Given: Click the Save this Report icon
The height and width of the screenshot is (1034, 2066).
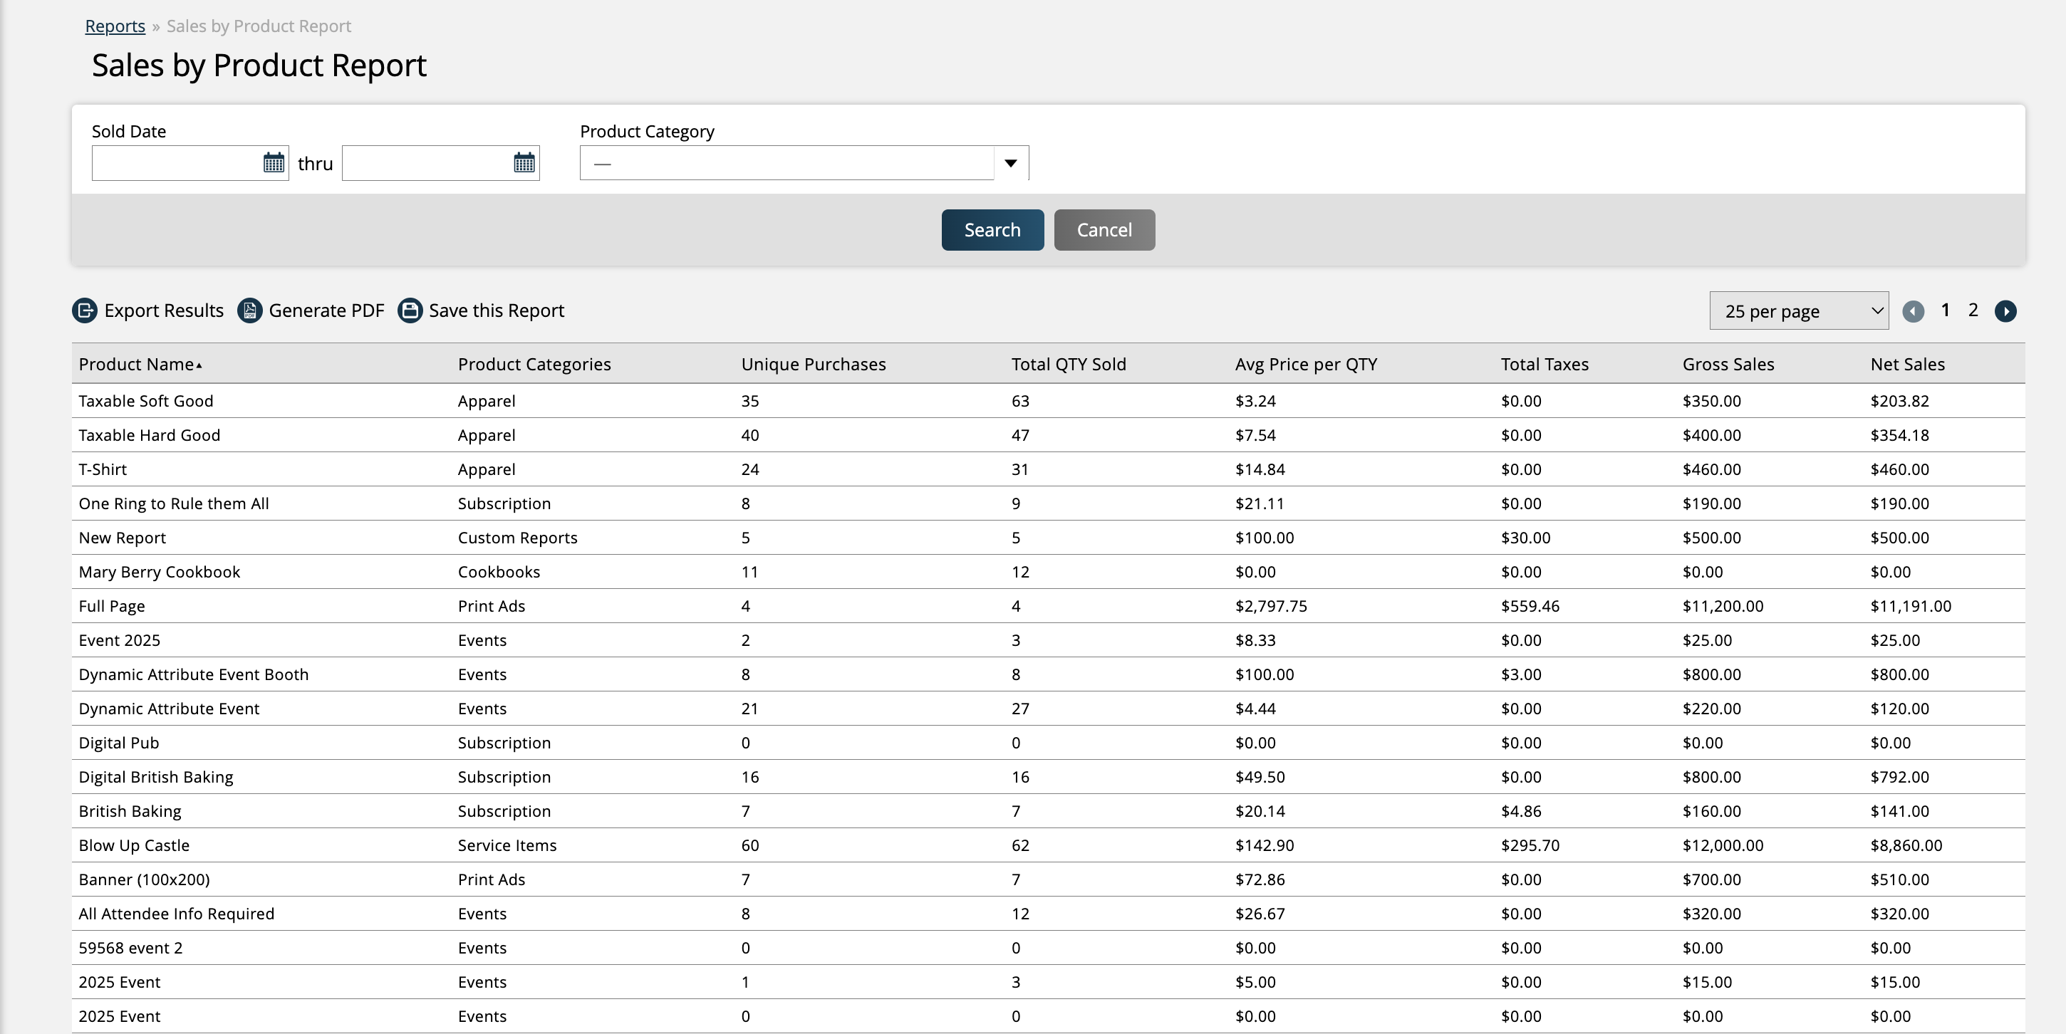Looking at the screenshot, I should (x=410, y=310).
